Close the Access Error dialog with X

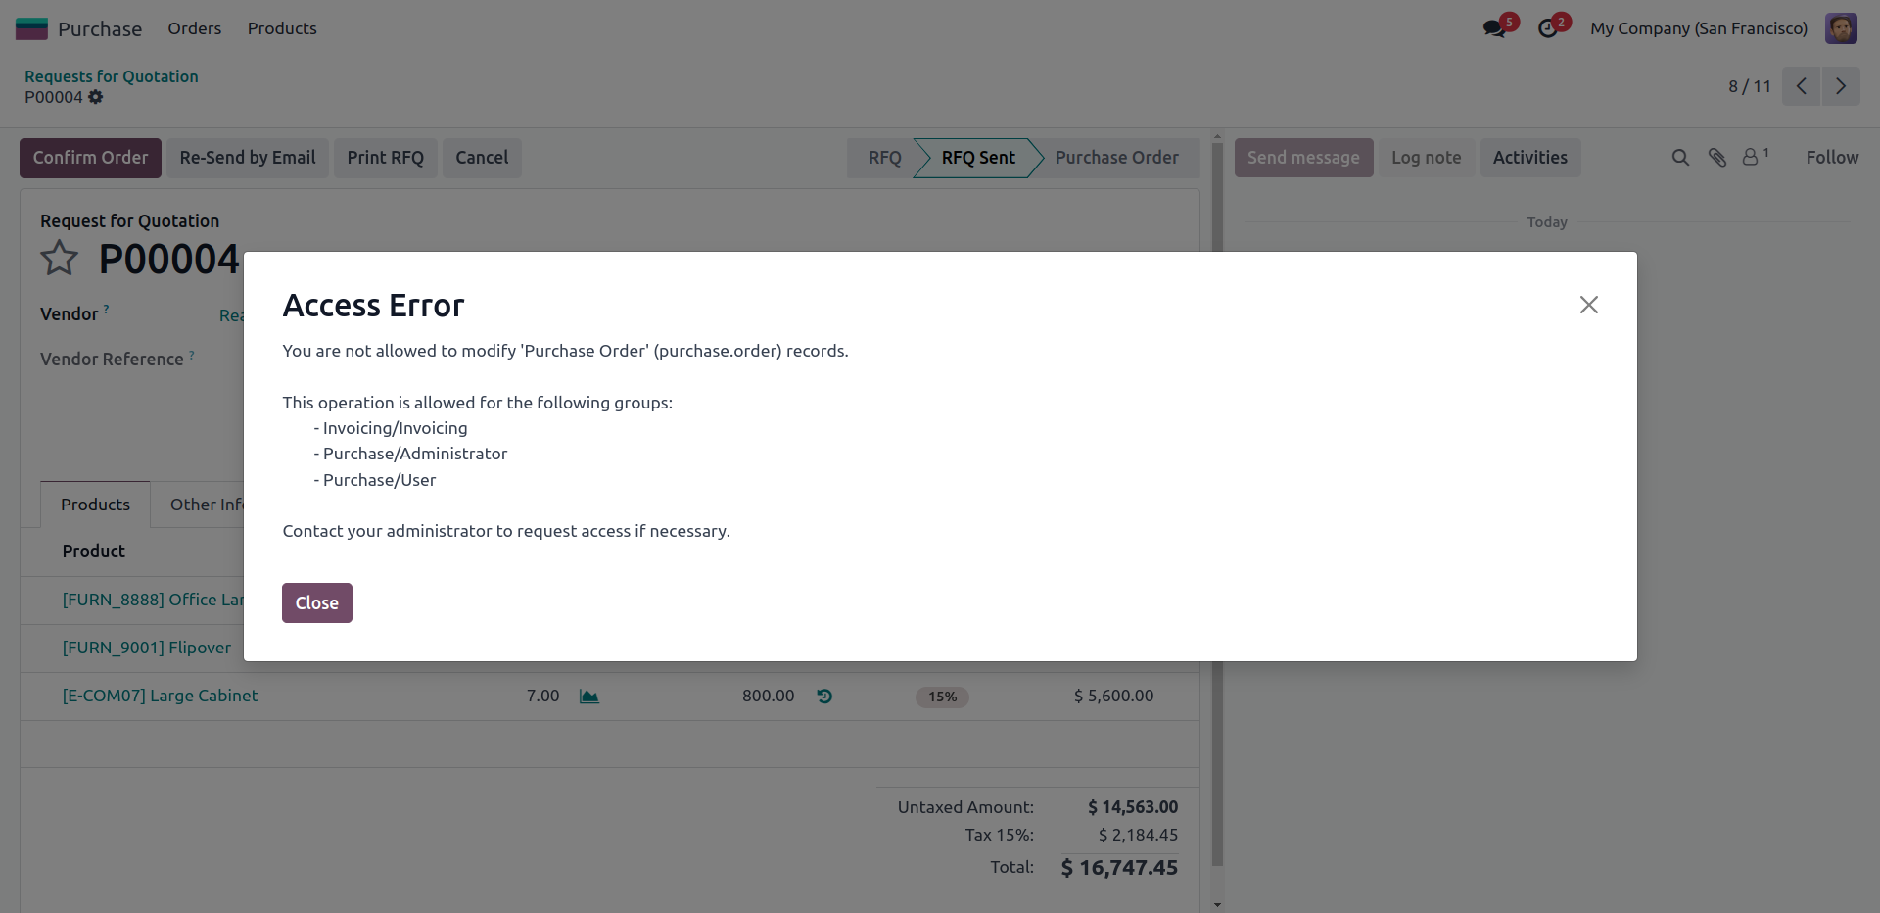pyautogui.click(x=1588, y=305)
